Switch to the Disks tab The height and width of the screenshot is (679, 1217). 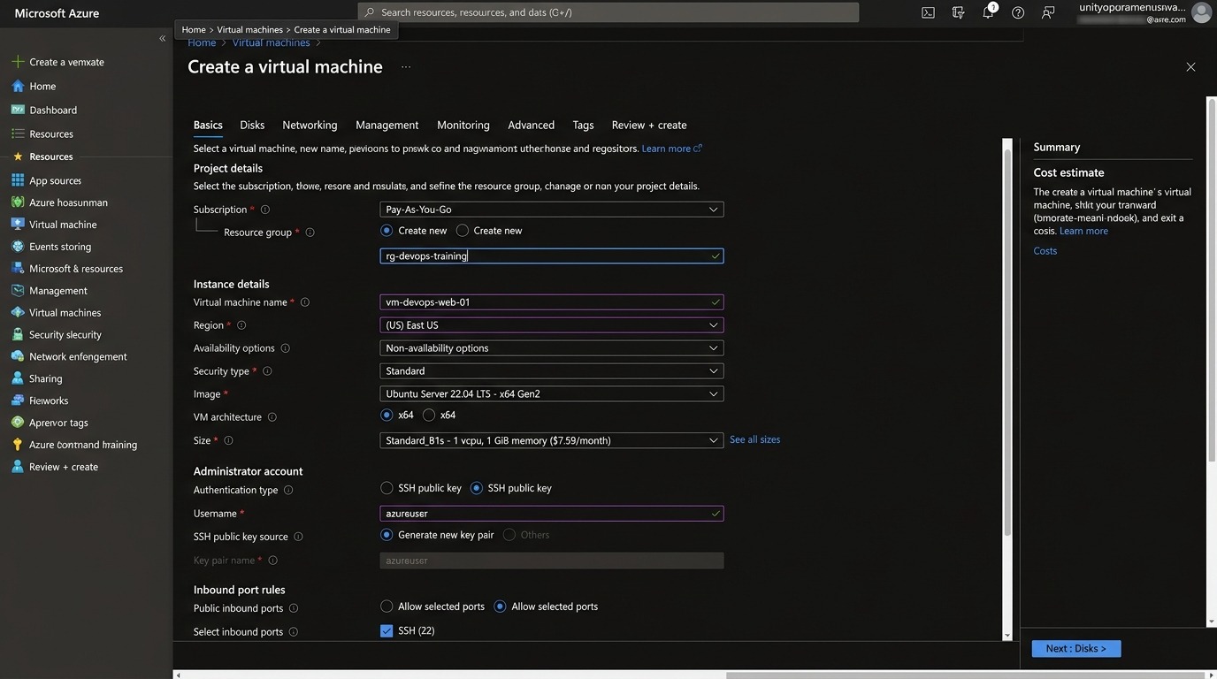[252, 125]
